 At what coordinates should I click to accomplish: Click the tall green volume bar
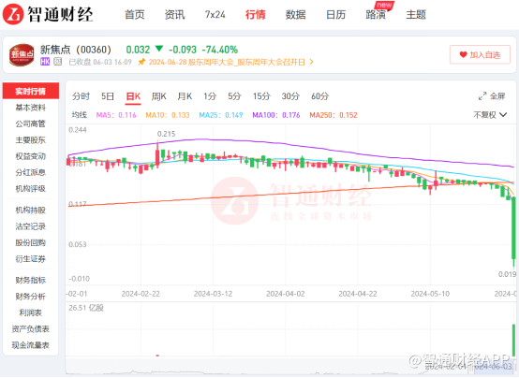pyautogui.click(x=513, y=340)
